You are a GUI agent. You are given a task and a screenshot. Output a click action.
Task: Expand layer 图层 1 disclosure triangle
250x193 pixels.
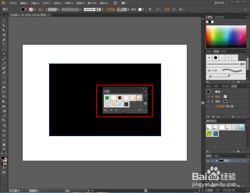[217, 161]
